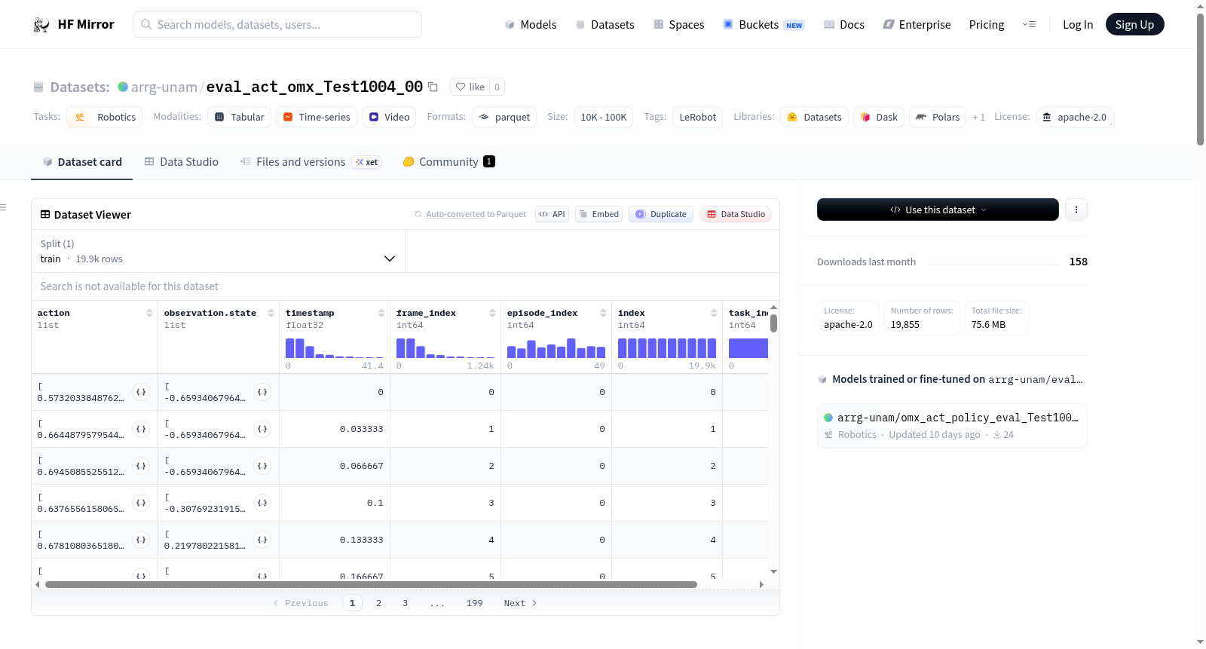This screenshot has height=649, width=1206.
Task: Go to page 3 of the table
Action: pyautogui.click(x=405, y=603)
